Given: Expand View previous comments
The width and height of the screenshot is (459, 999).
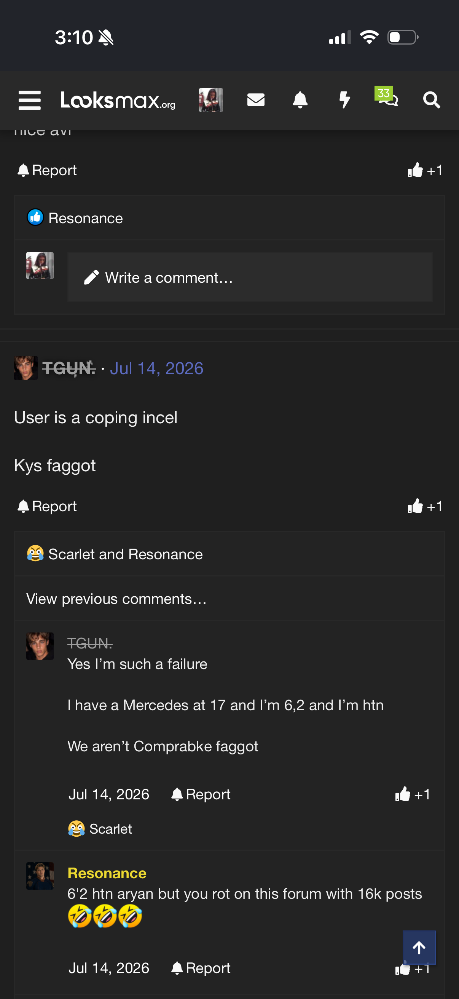Looking at the screenshot, I should [116, 599].
